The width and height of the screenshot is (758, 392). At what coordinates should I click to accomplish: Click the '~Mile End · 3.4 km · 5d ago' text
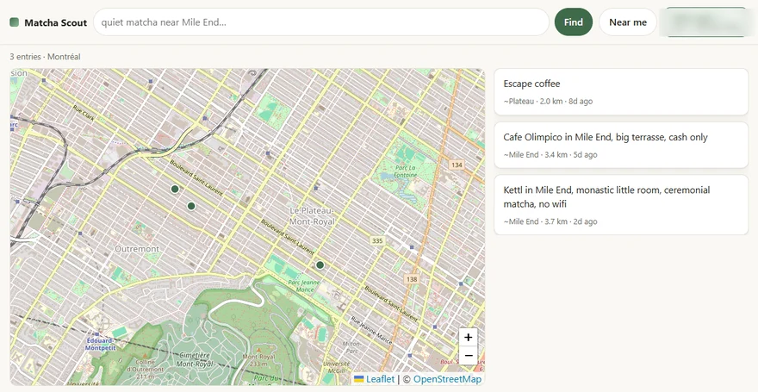click(x=550, y=155)
